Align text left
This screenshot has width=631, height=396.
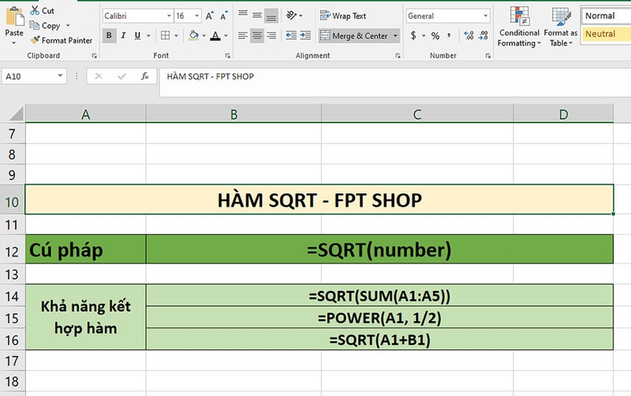coord(243,35)
